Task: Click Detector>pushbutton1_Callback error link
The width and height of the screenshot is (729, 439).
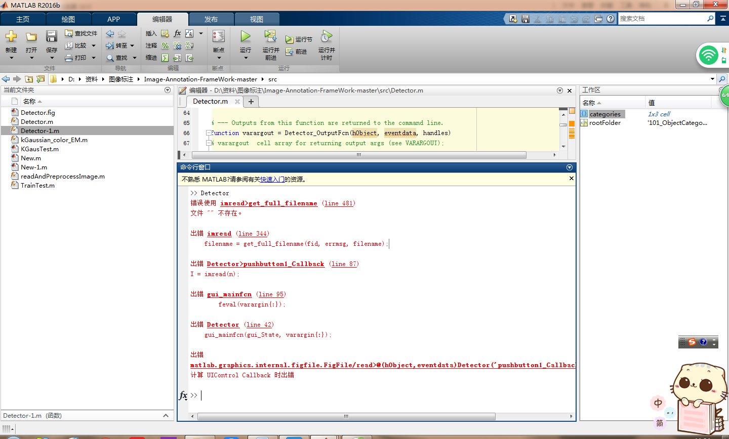Action: point(265,264)
